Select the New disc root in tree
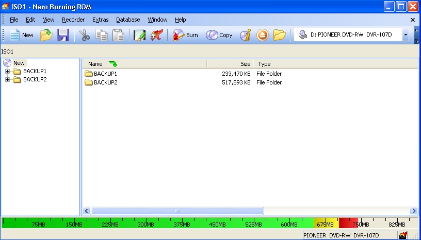 coord(19,63)
